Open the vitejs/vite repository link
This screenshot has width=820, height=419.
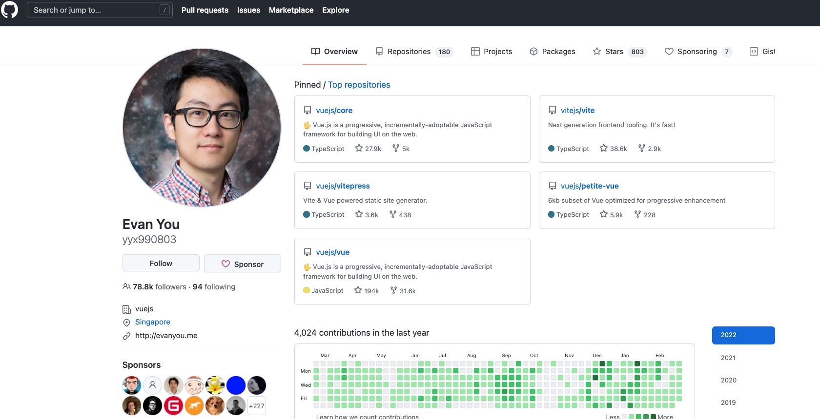578,111
